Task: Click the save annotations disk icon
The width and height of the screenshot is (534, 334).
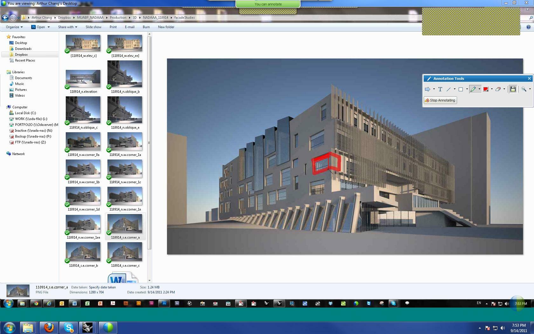Action: click(x=513, y=89)
